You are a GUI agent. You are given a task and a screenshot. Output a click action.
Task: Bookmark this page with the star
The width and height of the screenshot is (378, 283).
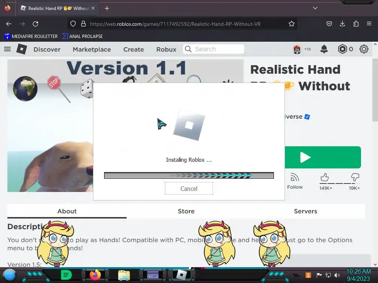point(292,24)
